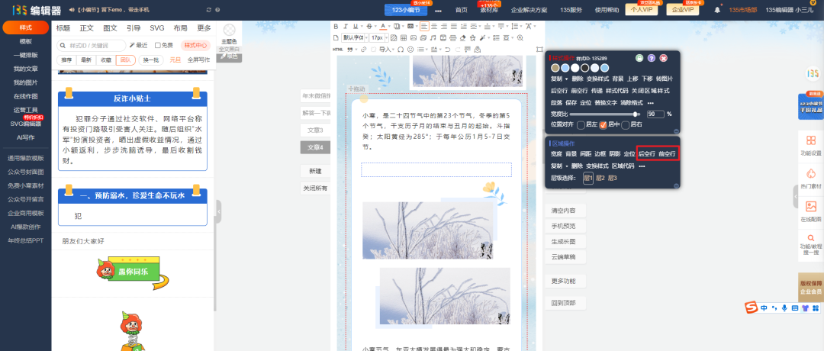824x351 pixels.
Task: Select 居右 position alignment checkbox
Action: pos(626,124)
